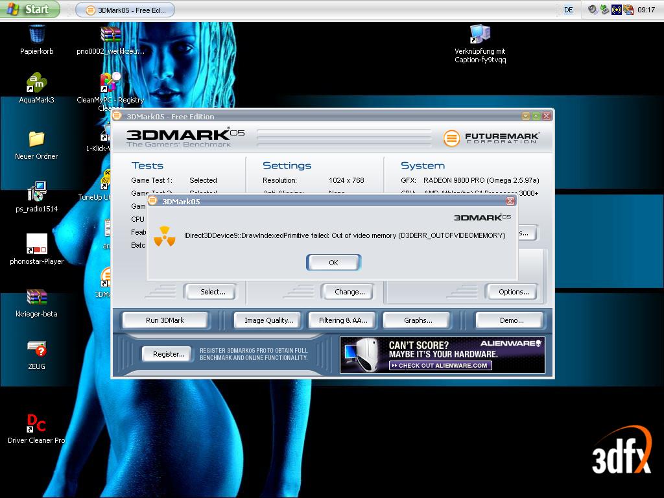The image size is (664, 498).
Task: Click the Run 3DMark button
Action: (x=165, y=320)
